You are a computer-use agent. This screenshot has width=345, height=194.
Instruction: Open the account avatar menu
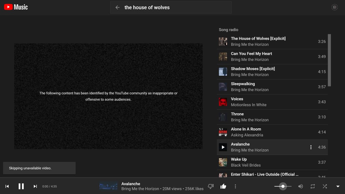[335, 7]
